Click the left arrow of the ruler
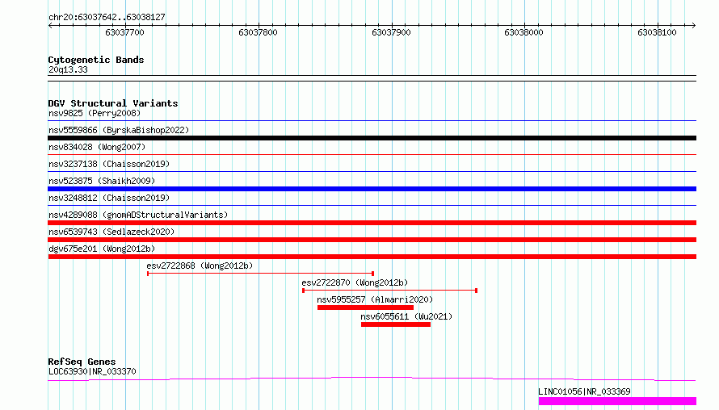The image size is (719, 410). point(50,25)
